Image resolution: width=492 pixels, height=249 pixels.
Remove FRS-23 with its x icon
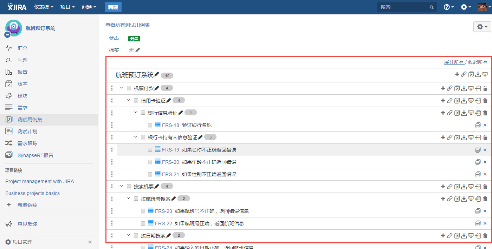(485, 211)
